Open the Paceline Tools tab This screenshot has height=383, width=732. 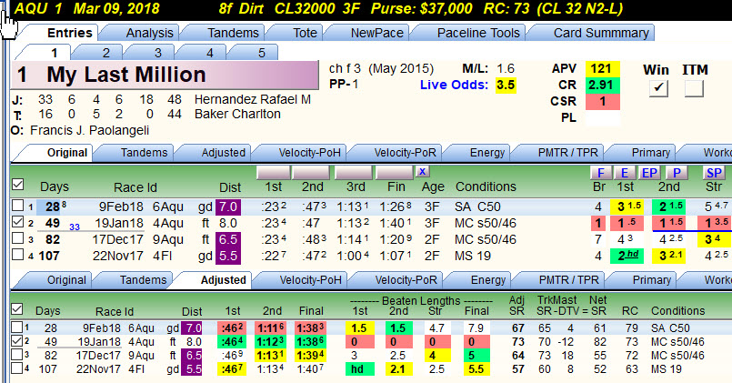coord(478,33)
